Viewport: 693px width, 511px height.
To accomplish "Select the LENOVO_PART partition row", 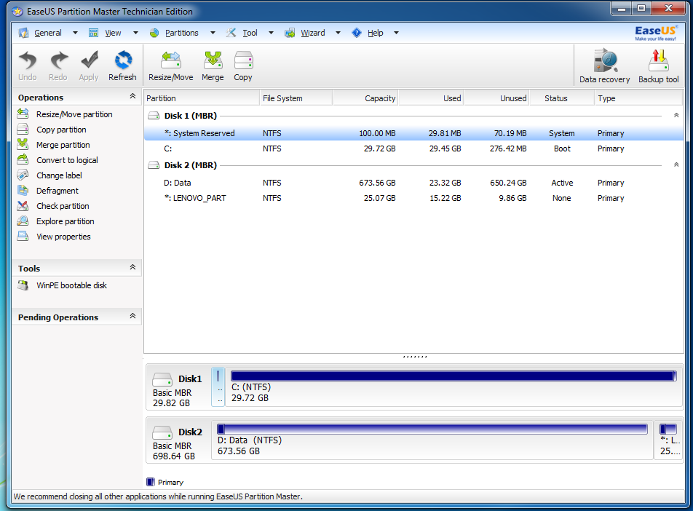I will [x=413, y=198].
